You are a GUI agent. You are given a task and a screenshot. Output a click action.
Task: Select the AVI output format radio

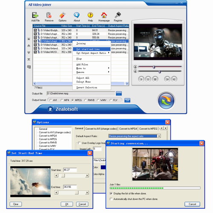[x=51, y=100]
